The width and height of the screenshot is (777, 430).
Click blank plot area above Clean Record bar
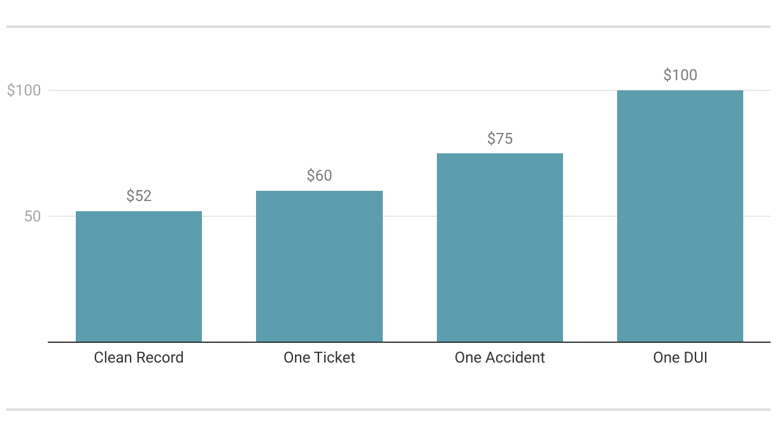(x=139, y=140)
